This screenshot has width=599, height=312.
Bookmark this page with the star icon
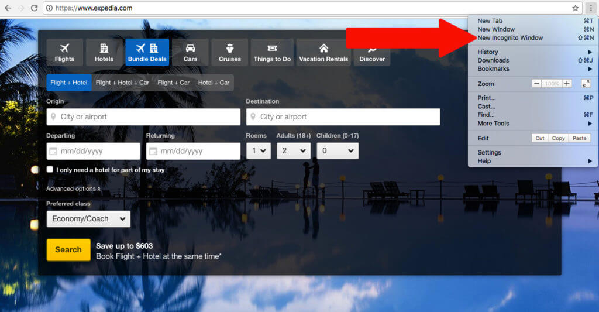coord(576,8)
